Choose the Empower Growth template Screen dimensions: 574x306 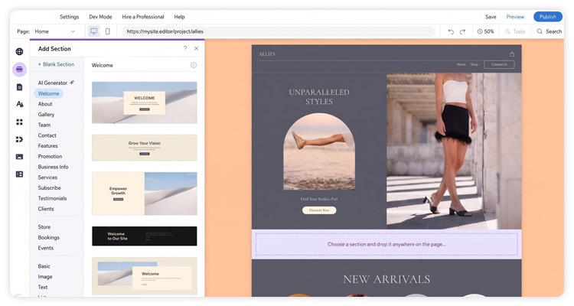coord(144,194)
